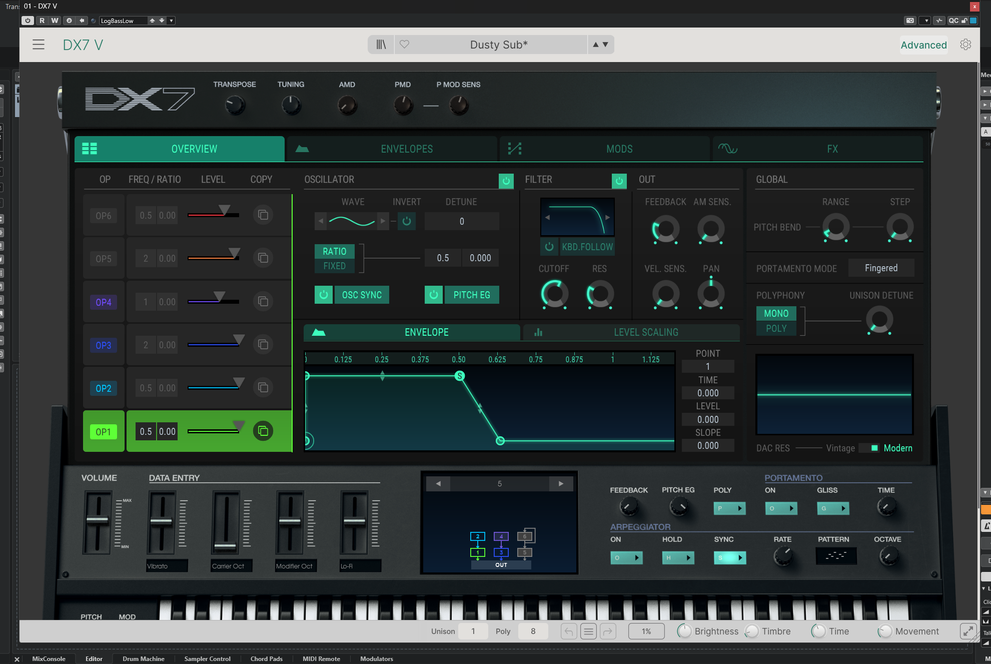Click the copy icon for OP2
The image size is (991, 664).
[263, 388]
